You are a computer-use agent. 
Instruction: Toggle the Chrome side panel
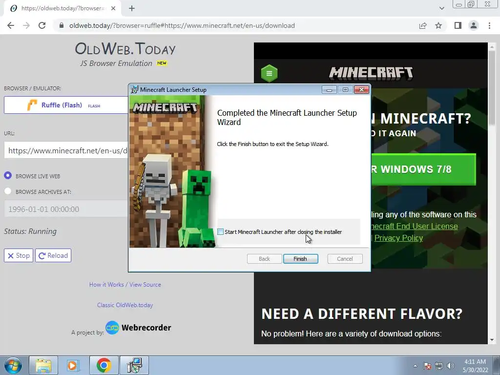(x=458, y=25)
